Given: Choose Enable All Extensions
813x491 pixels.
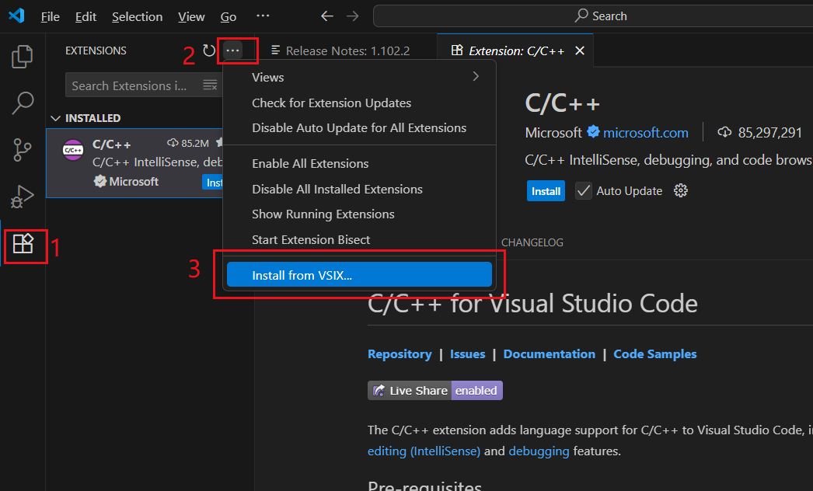Looking at the screenshot, I should coord(359,163).
